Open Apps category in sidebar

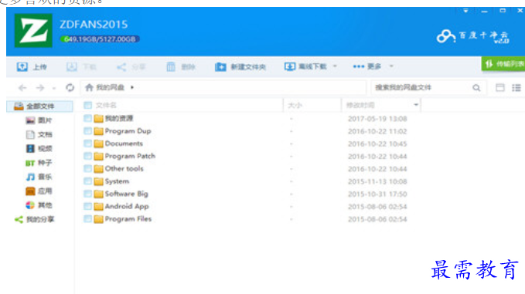click(x=39, y=191)
